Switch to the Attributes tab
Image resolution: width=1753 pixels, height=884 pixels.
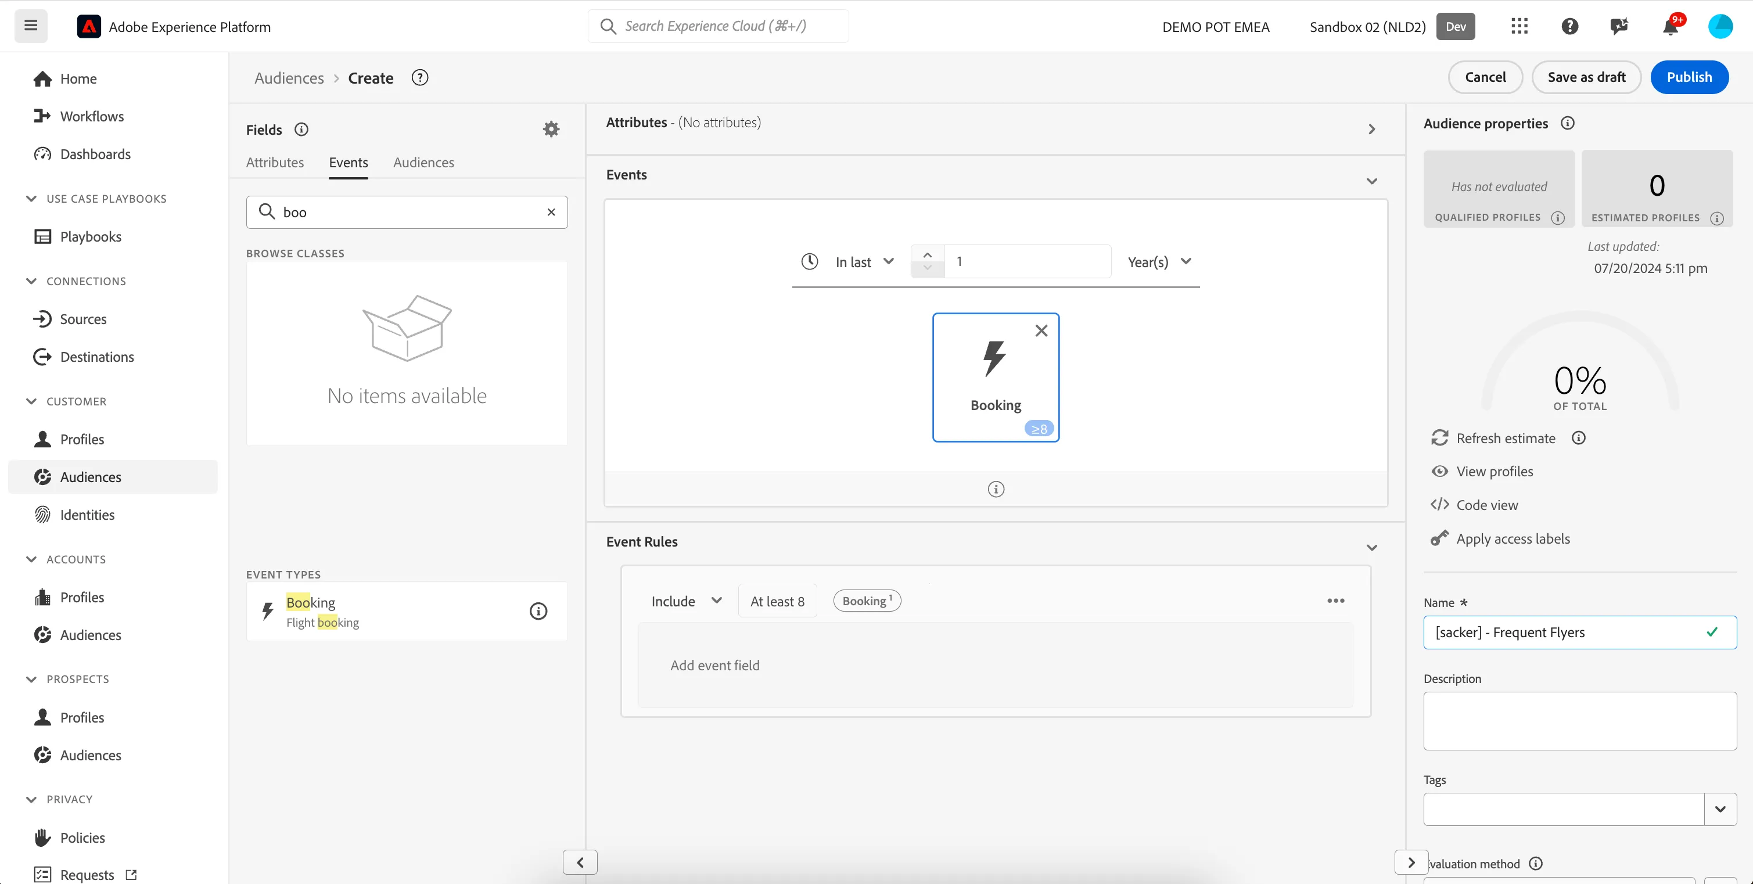275,163
